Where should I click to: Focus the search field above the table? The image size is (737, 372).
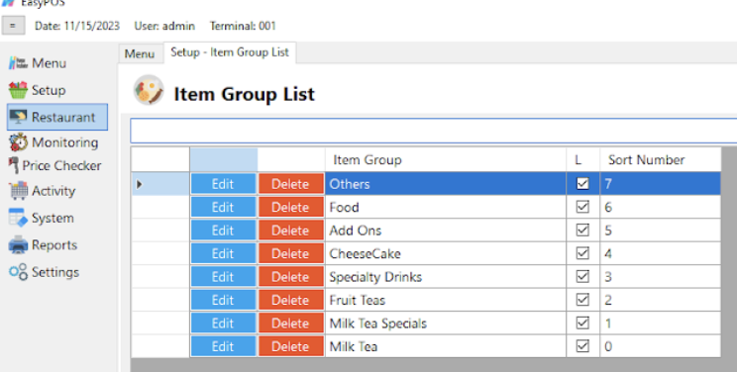tap(433, 131)
